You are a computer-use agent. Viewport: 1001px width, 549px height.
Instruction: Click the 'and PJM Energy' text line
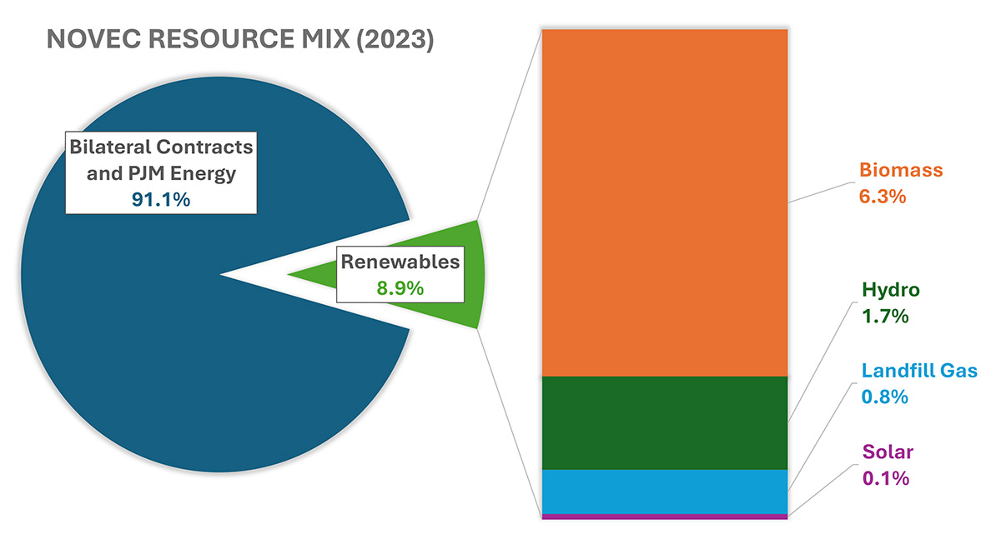161,173
